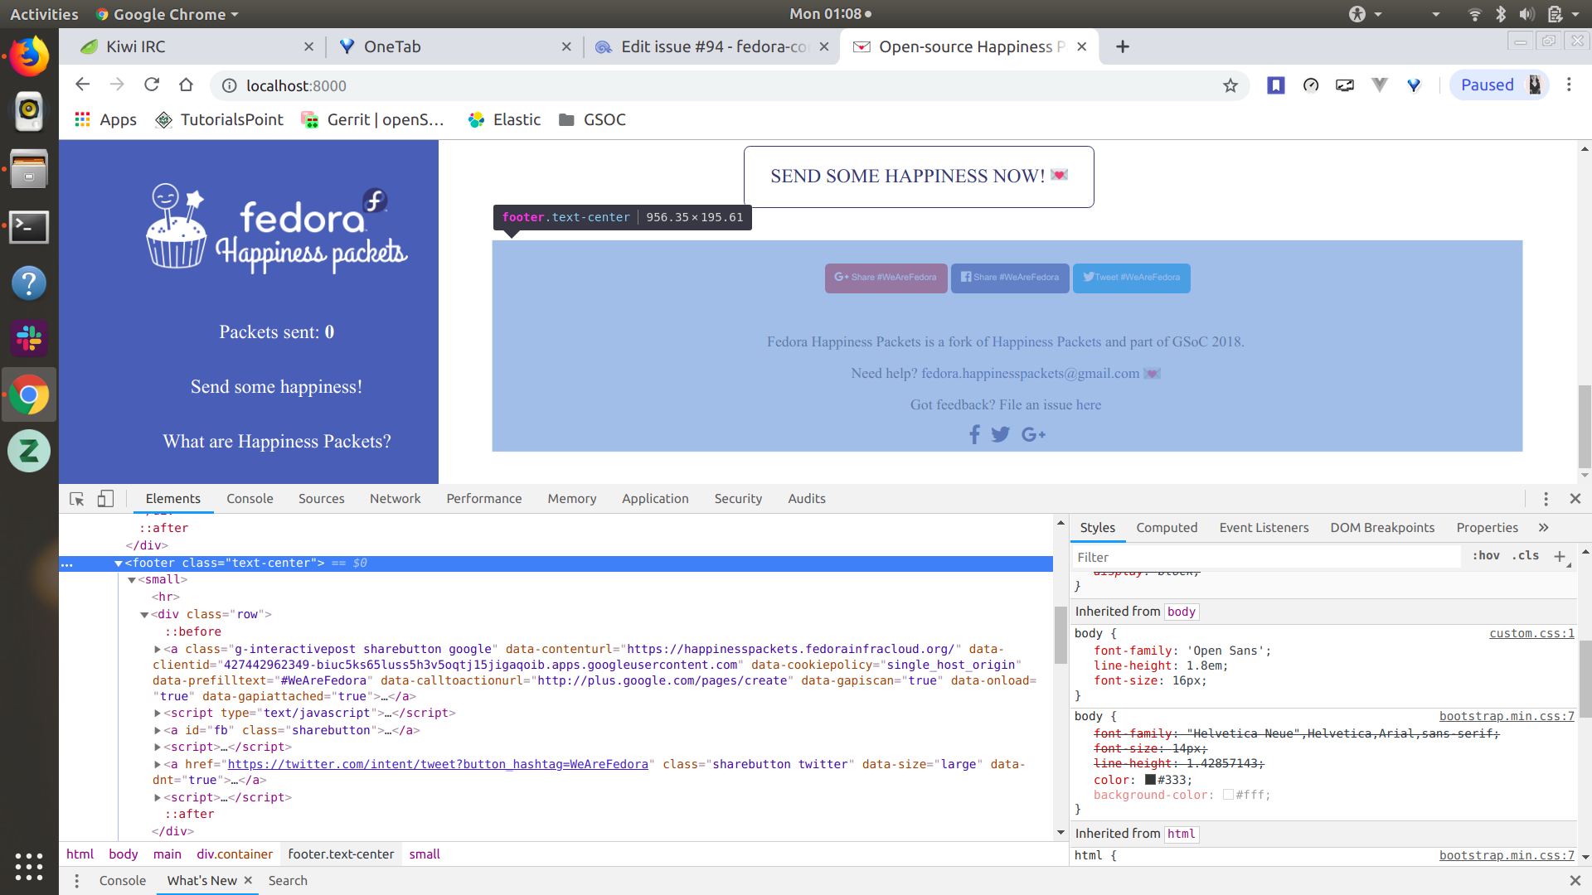Select div.container in the breadcrumb trail
The width and height of the screenshot is (1592, 895).
(x=235, y=854)
